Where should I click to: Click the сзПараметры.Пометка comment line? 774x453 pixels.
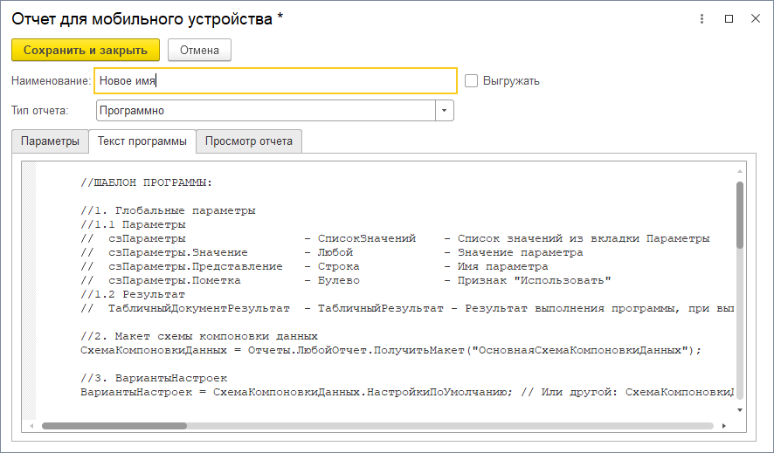click(346, 280)
